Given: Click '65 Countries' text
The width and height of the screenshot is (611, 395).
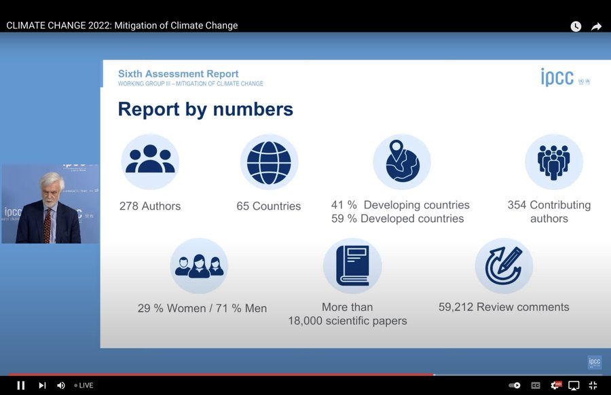Looking at the screenshot, I should coord(268,206).
